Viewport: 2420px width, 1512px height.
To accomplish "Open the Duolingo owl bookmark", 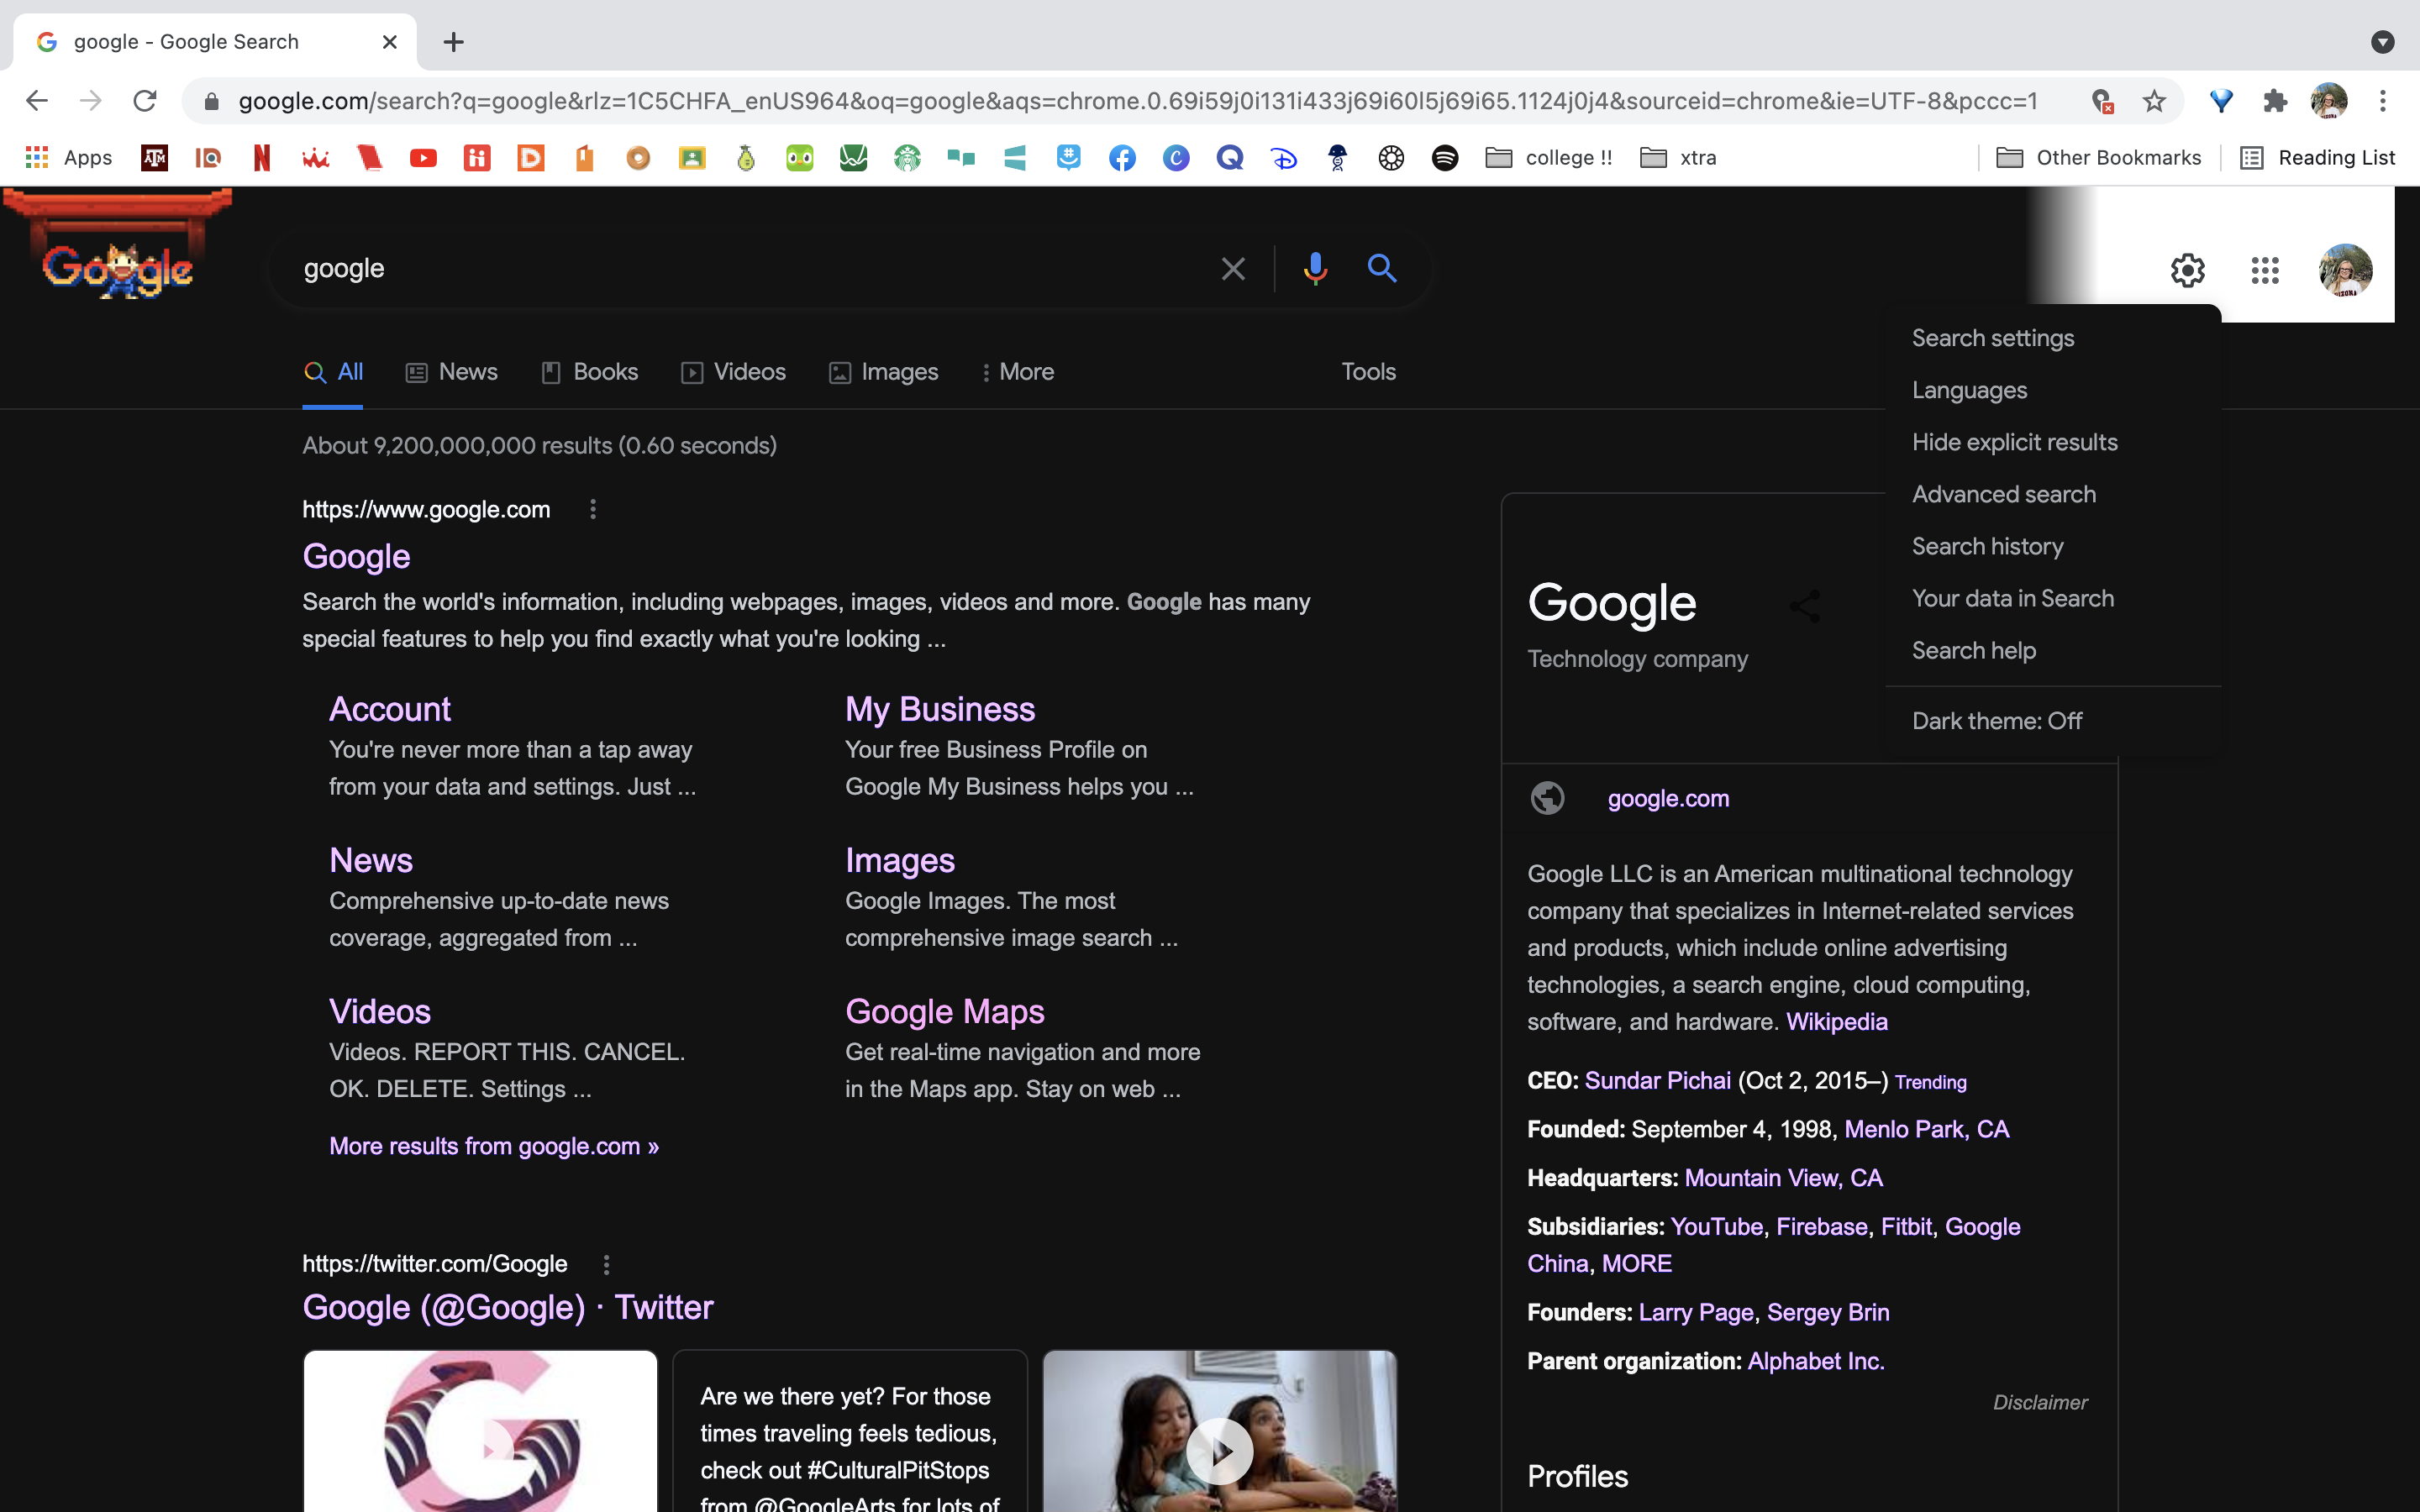I will point(799,158).
